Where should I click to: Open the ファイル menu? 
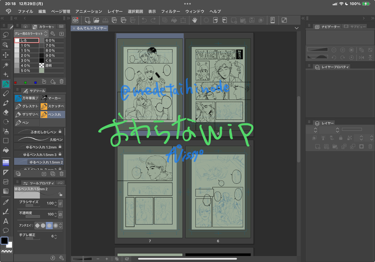click(x=26, y=11)
